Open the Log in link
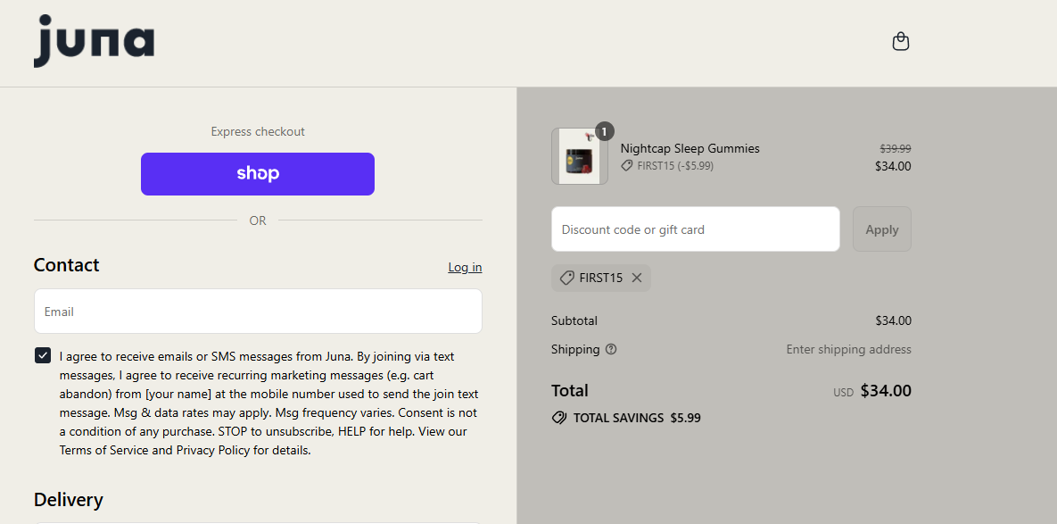 (x=464, y=267)
